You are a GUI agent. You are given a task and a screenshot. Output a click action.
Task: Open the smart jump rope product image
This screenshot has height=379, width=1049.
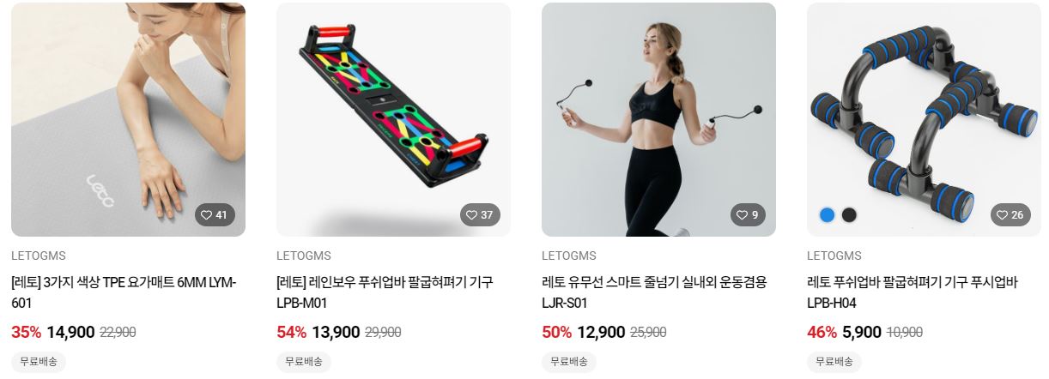[x=658, y=119]
